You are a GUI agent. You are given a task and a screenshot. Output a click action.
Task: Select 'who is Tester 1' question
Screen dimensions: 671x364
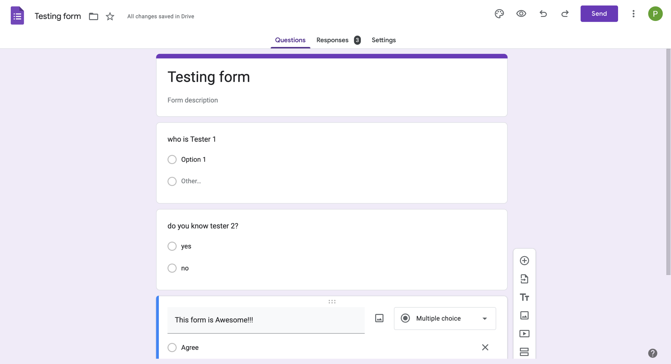tap(192, 139)
